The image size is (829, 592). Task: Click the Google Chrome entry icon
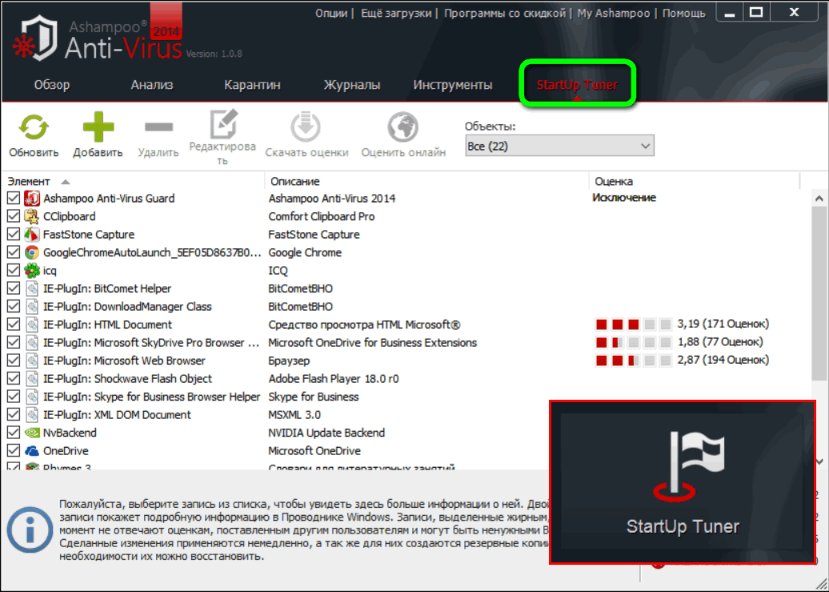tap(32, 252)
